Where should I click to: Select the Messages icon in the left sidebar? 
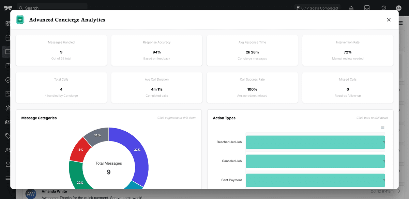7,52
